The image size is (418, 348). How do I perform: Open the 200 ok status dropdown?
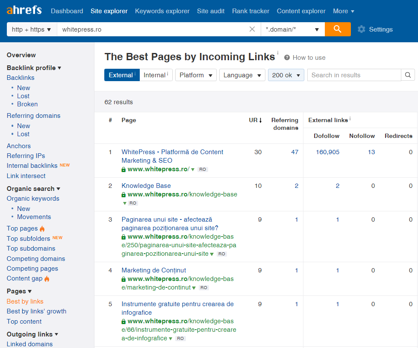286,75
